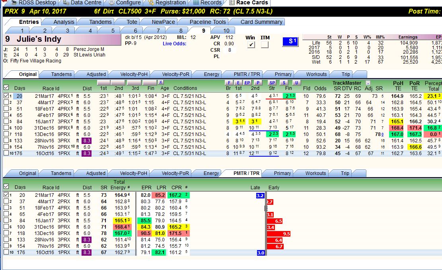Image resolution: width=442 pixels, height=270 pixels.
Task: Open the Data Centre tab icon
Action: pos(66,2)
